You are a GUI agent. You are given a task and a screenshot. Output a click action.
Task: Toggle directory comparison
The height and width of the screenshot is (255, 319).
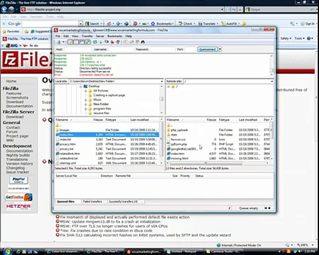tap(131, 42)
